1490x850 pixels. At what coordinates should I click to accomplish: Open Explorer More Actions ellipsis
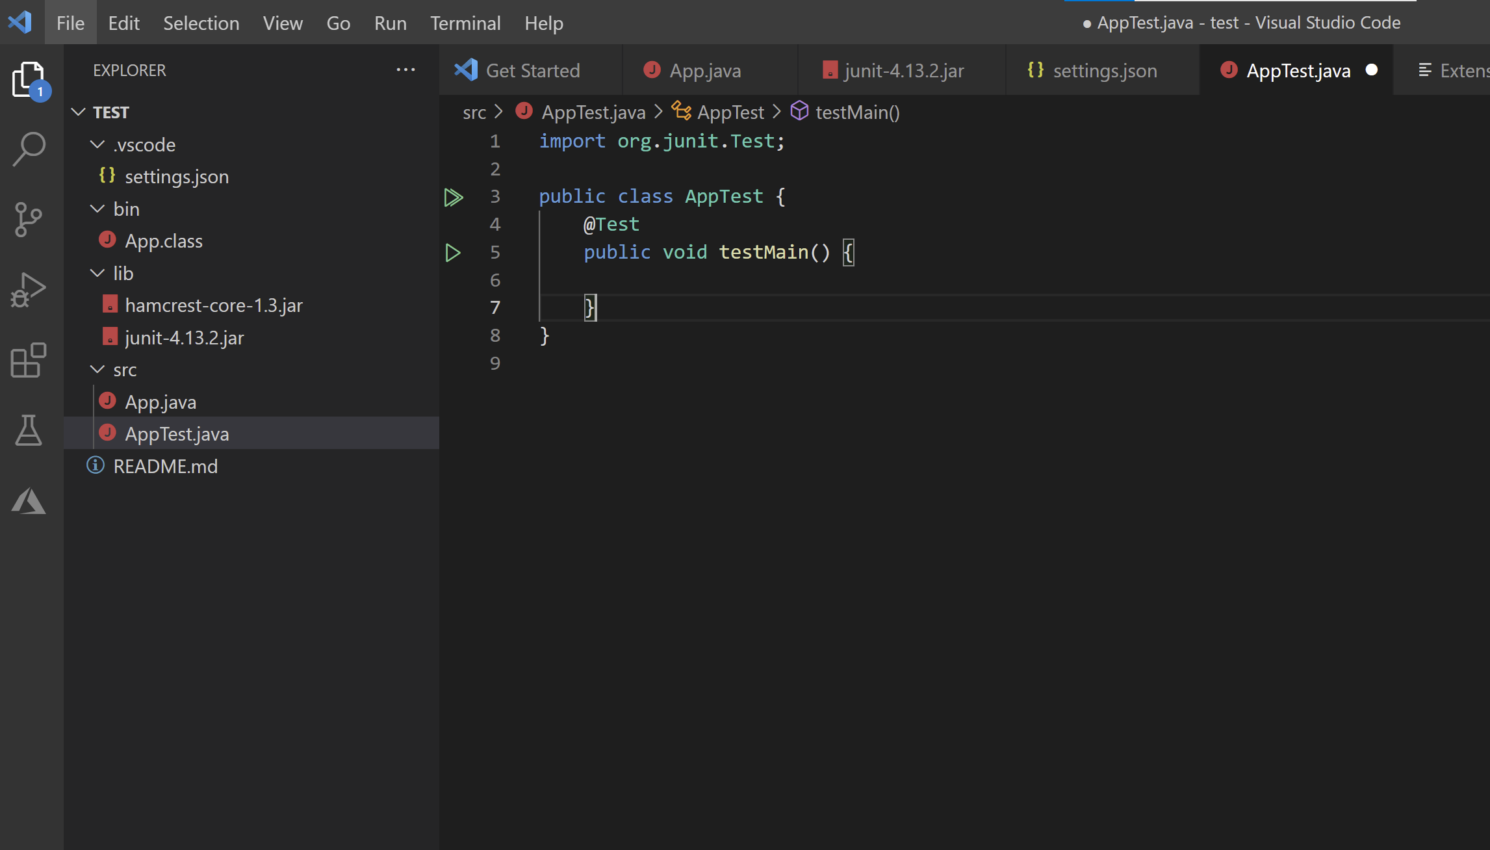point(405,70)
